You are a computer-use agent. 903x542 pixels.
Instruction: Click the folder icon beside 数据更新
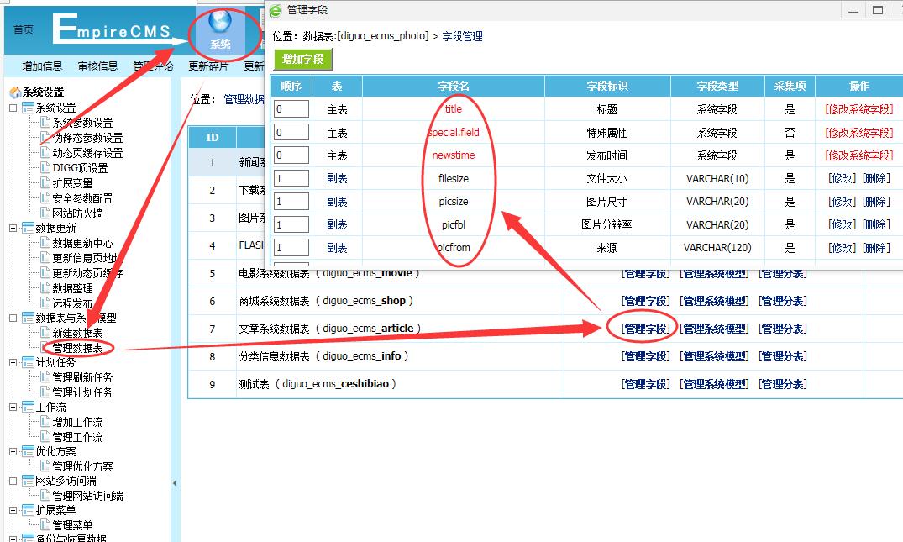coord(28,229)
